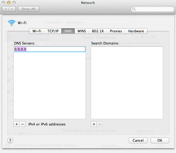The height and width of the screenshot is (153, 176).
Task: Open the Hardware tab
Action: tap(136, 31)
